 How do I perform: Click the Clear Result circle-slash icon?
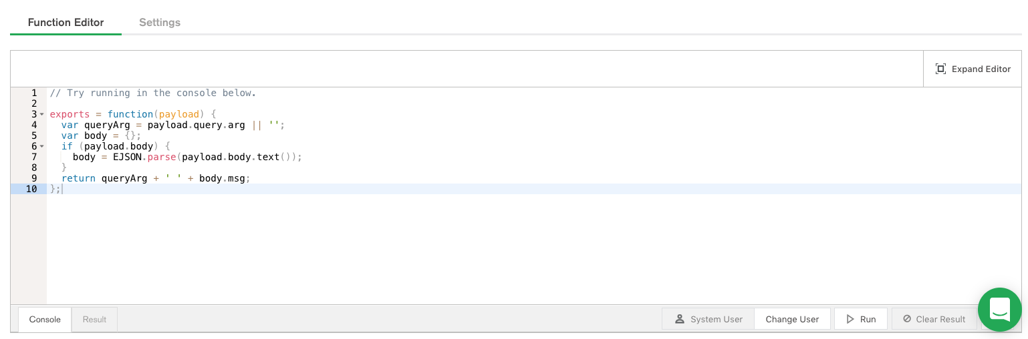[907, 319]
